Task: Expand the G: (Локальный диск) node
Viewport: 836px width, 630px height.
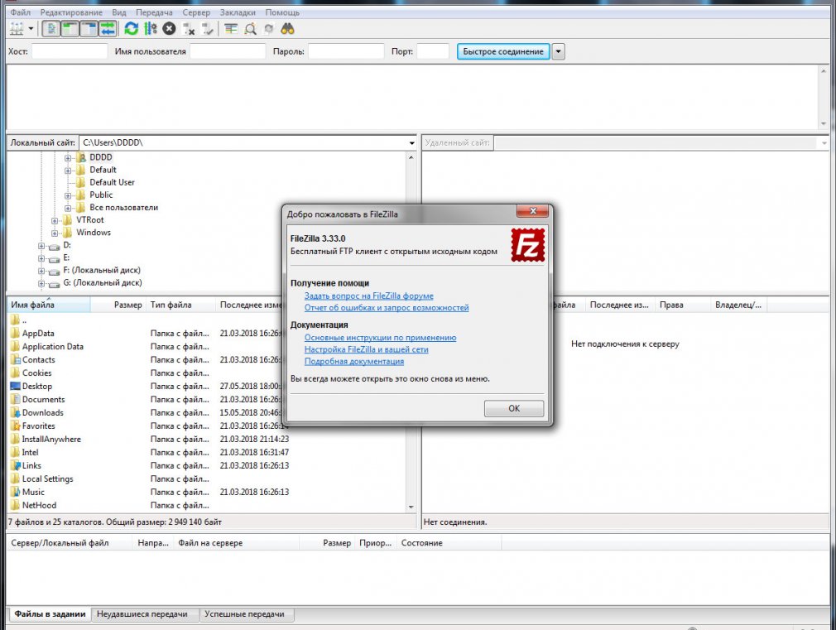Action: point(41,284)
